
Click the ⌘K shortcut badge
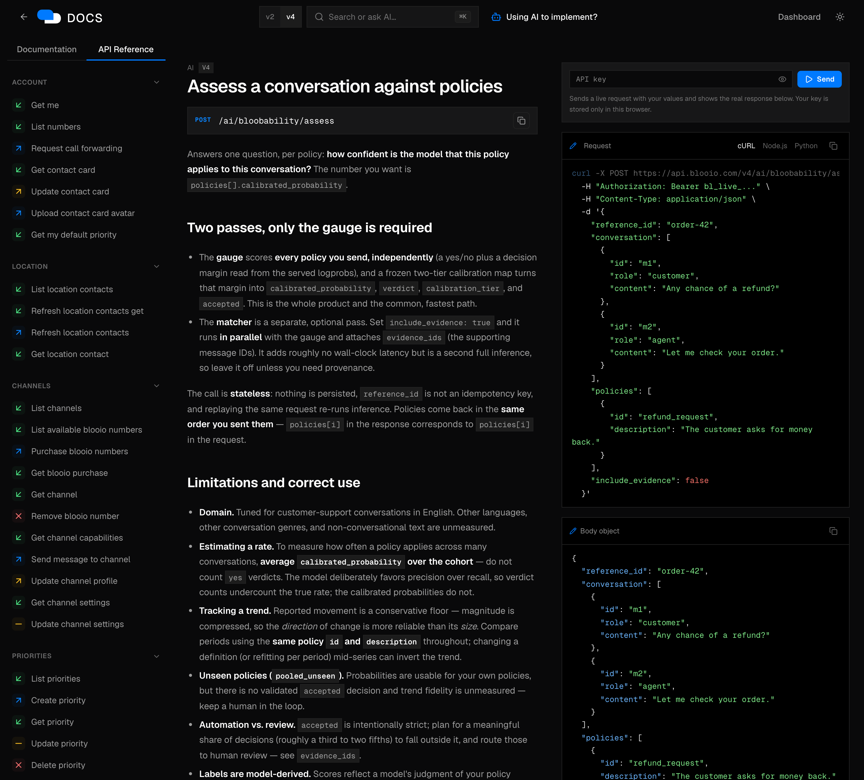point(463,17)
